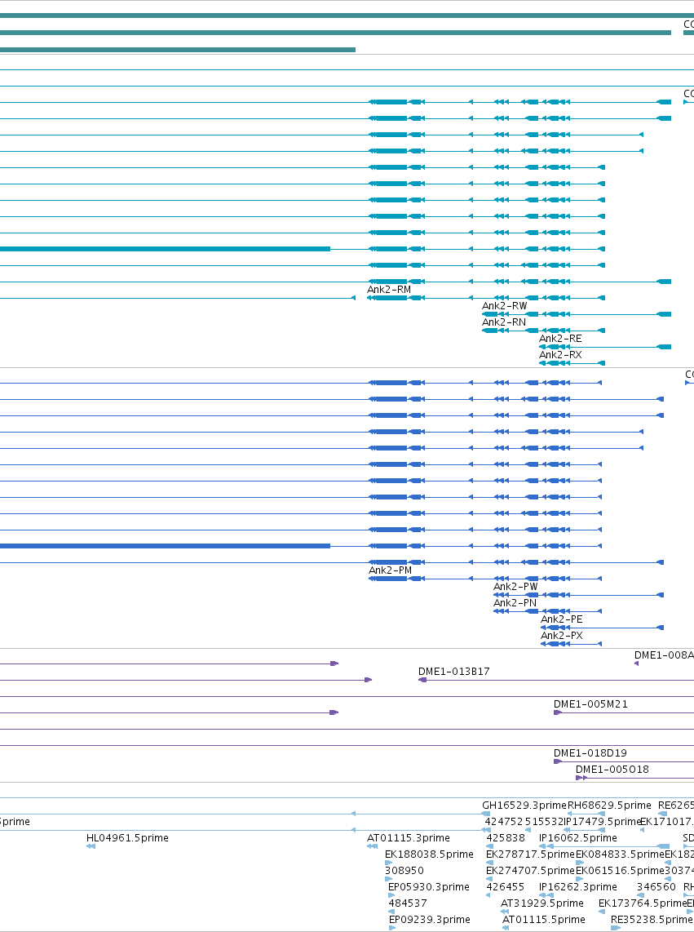Click the HL04961.5prime arrow glyph
694x932 pixels.
tap(91, 846)
